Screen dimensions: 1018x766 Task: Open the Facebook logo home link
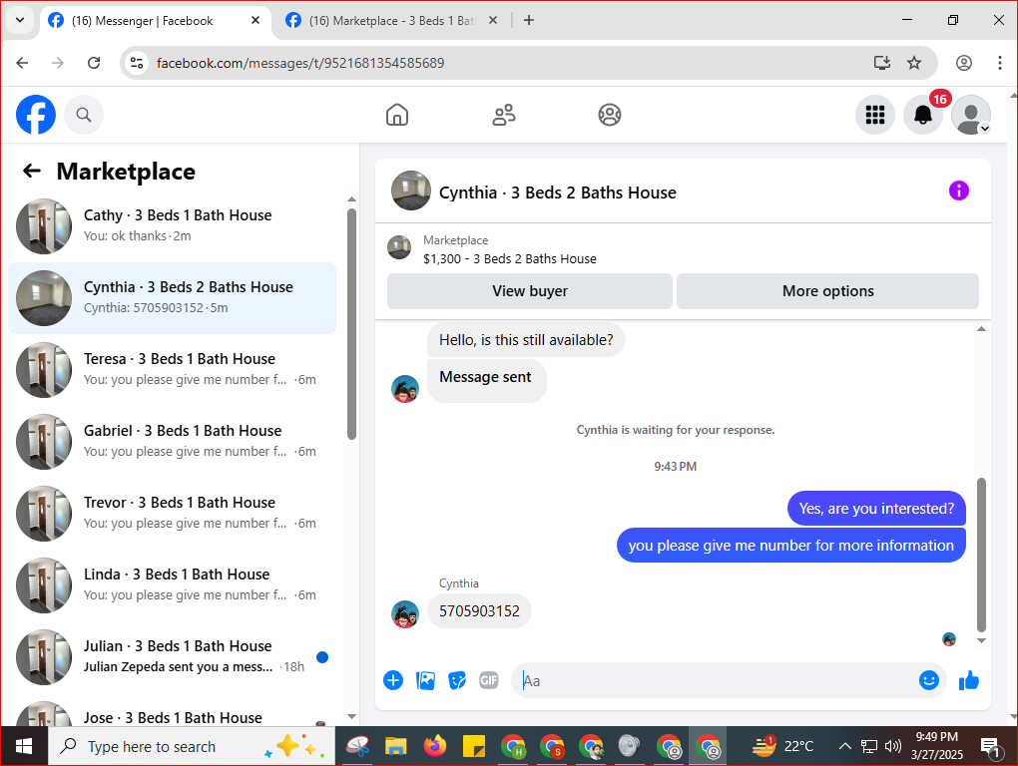coord(36,115)
